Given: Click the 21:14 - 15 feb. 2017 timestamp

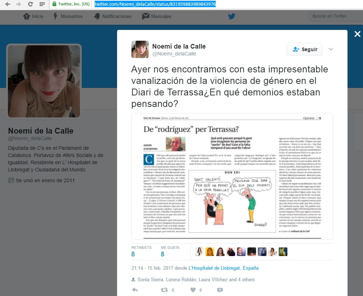Looking at the screenshot, I should click(x=152, y=268).
